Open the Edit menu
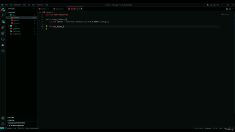Image resolution: width=235 pixels, height=132 pixels. tap(11, 5)
